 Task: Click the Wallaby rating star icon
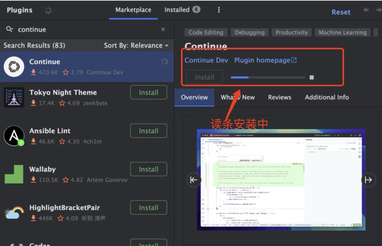pos(66,180)
